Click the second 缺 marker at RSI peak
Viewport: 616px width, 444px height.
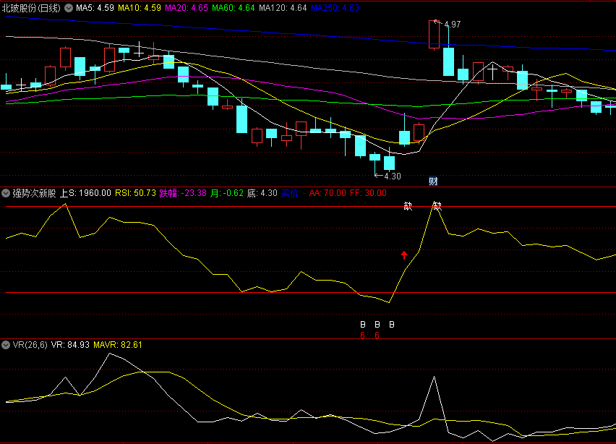click(x=437, y=206)
